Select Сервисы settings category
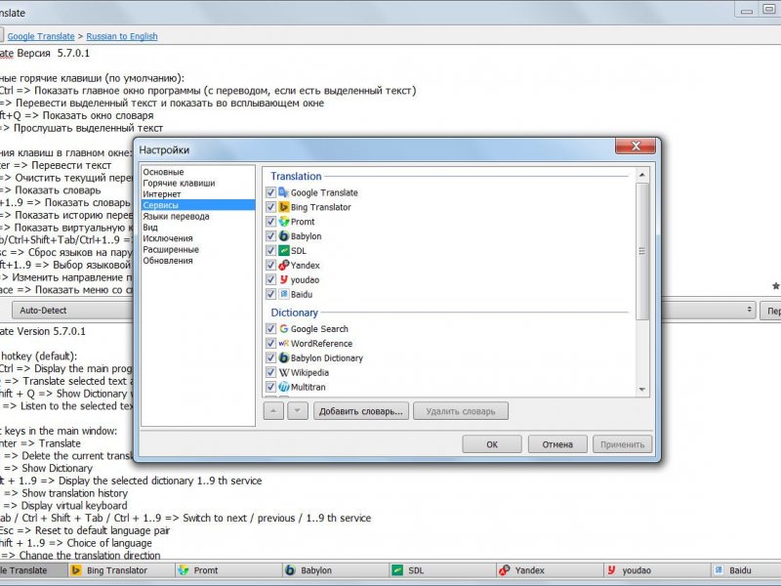Screen dimensions: 781x586 pyautogui.click(x=198, y=205)
